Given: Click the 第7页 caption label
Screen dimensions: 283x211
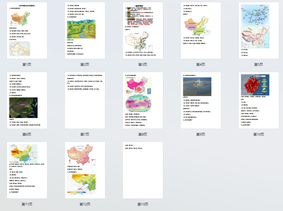Looking at the screenshot, I should tap(85, 134).
